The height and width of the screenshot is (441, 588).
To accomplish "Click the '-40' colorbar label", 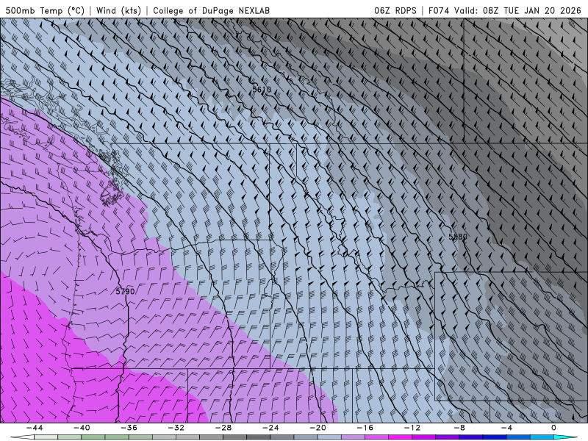I will pos(82,428).
